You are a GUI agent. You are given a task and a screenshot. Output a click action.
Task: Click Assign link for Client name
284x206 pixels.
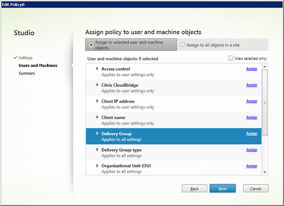pos(251,118)
